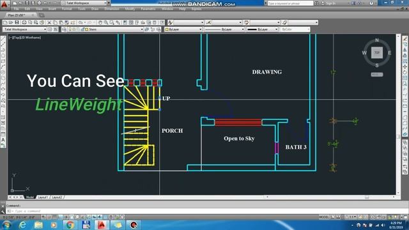Click the Help question mark in Standard toolbar
This screenshot has height=230, width=409.
[162, 23]
